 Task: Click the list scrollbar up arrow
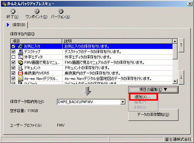pyautogui.click(x=175, y=41)
